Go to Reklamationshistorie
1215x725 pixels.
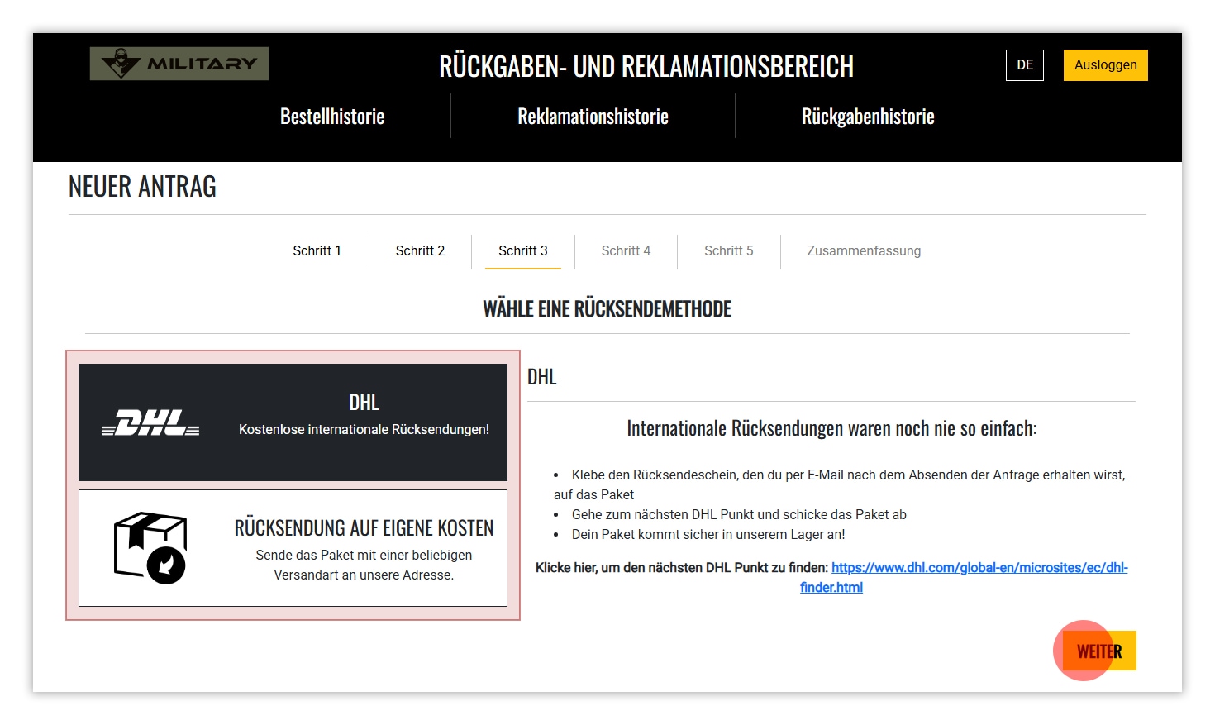coord(593,117)
